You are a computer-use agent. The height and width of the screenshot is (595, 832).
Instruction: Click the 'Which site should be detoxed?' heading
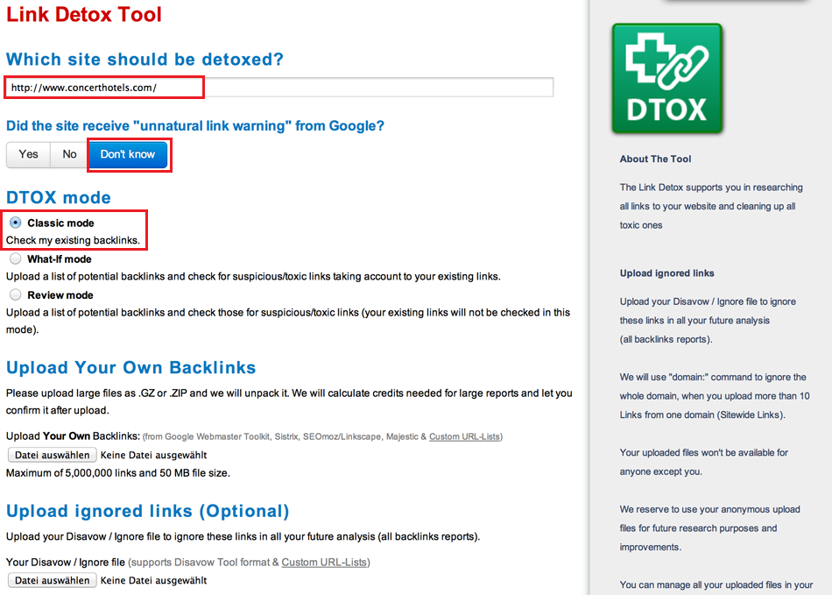[145, 60]
